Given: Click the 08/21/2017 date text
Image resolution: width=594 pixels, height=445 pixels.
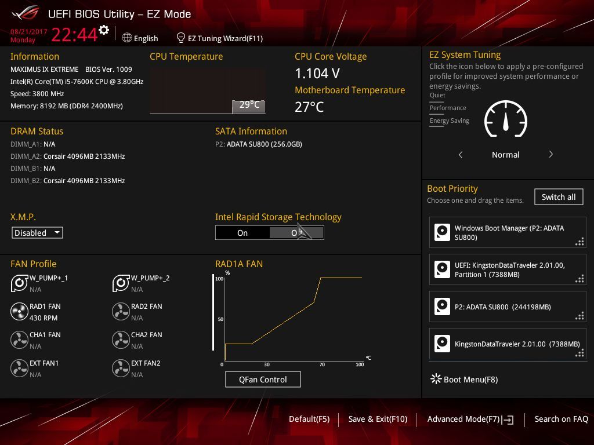Looking at the screenshot, I should 28,31.
